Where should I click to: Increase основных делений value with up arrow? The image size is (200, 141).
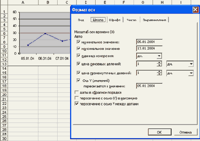(x=159, y=63)
